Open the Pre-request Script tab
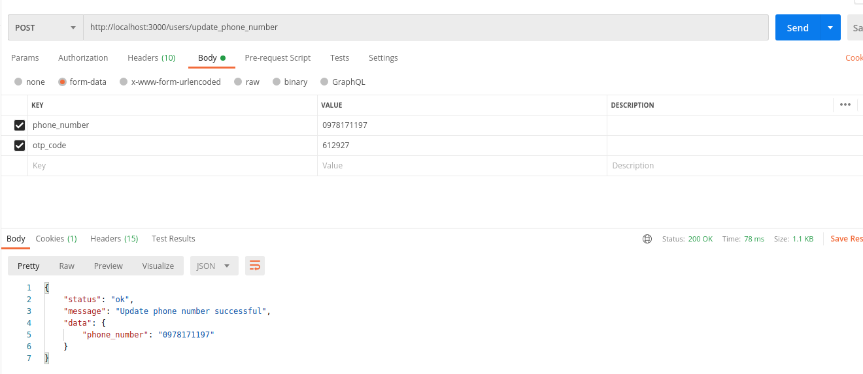The height and width of the screenshot is (374, 863). coord(277,58)
